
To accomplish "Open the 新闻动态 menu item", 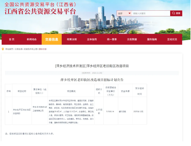I will pyautogui.click(x=32, y=39).
